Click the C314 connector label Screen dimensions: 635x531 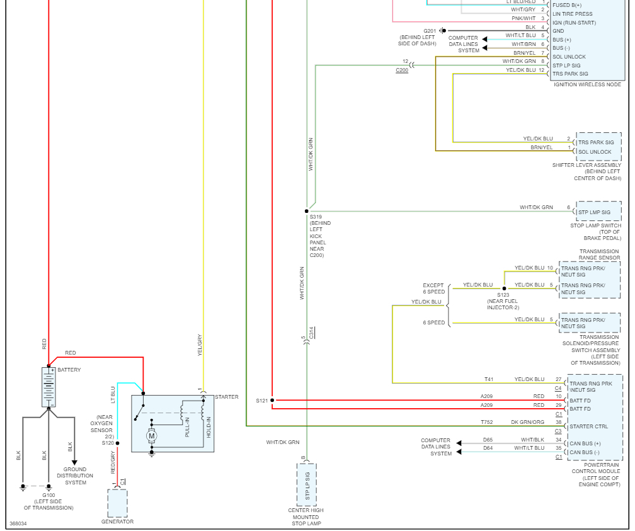(311, 333)
